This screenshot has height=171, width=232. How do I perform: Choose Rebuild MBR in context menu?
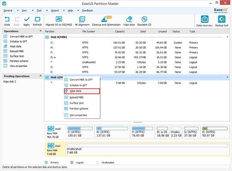coord(82,97)
